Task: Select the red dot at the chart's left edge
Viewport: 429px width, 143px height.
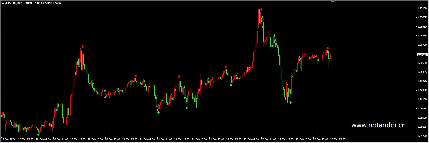Action: [x=2, y=113]
